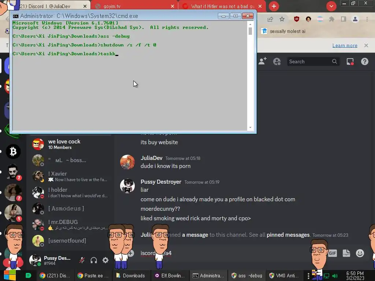
Task: Open DM with [ Asmodeus ]
Action: [x=70, y=208]
